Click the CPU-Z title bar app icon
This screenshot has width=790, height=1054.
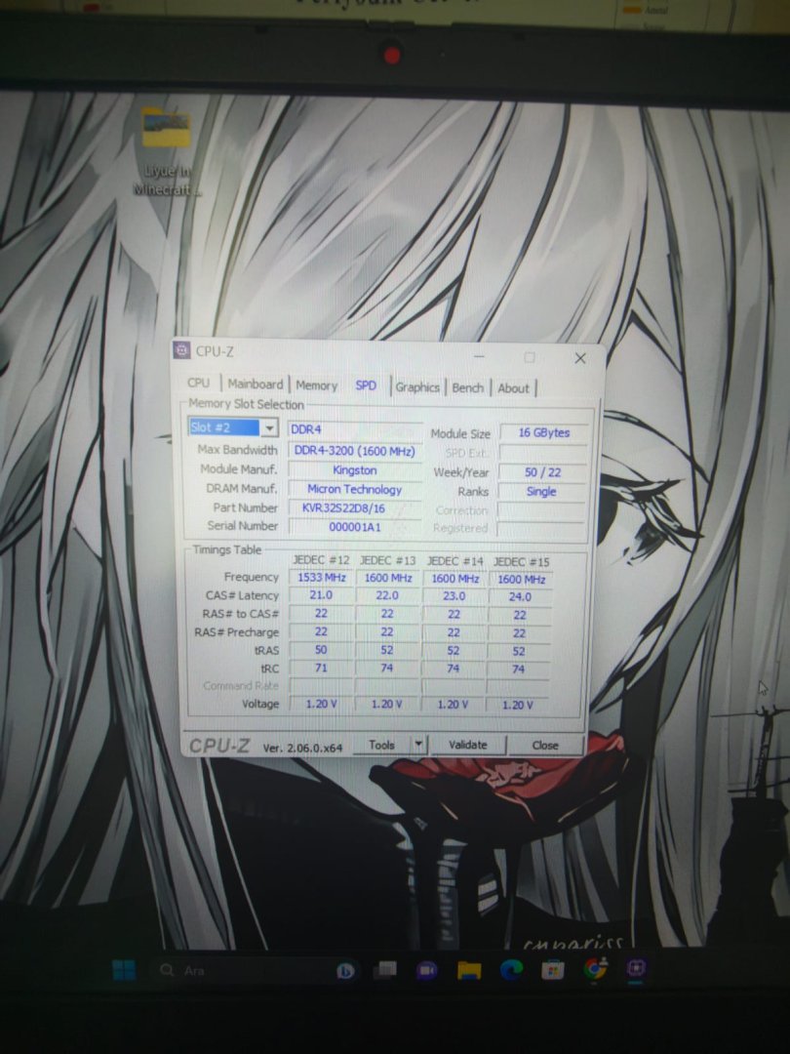pos(181,350)
